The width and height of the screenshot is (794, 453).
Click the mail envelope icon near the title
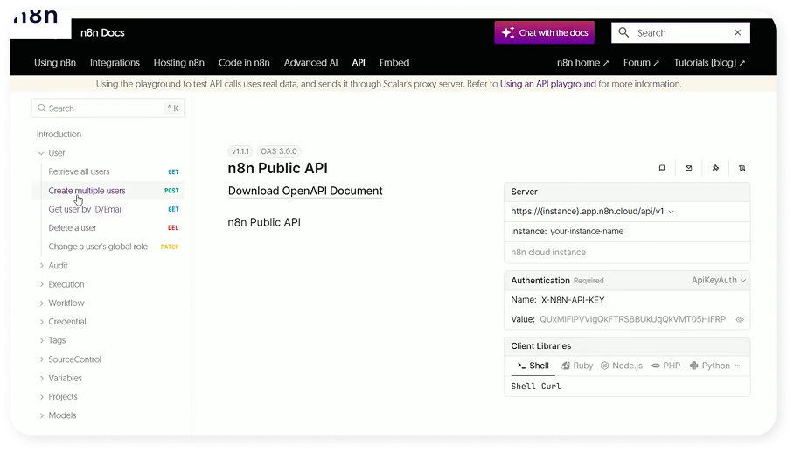[x=688, y=168]
